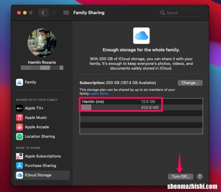
Task: Click the Apple Subscriptions icon
Action: (20, 156)
